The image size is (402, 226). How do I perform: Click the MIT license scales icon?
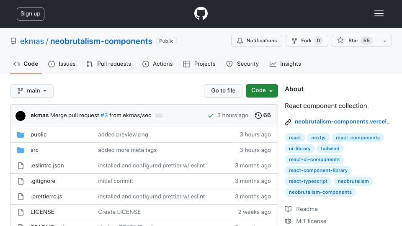(x=288, y=221)
